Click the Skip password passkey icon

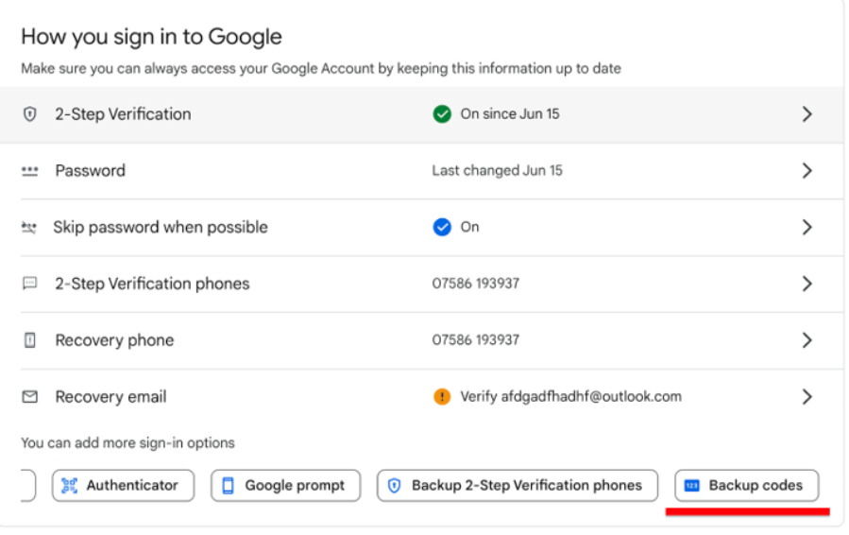coord(29,228)
